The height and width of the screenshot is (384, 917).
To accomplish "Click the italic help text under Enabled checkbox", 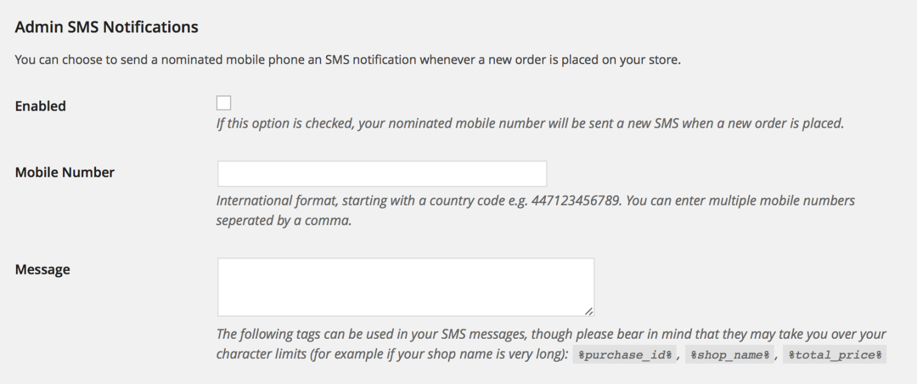I will click(x=530, y=124).
